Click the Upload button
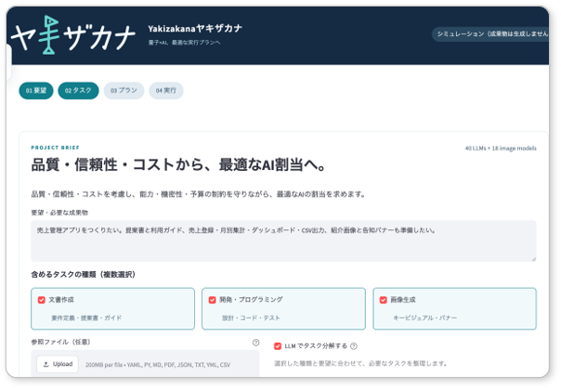This screenshot has height=389, width=561. [58, 364]
